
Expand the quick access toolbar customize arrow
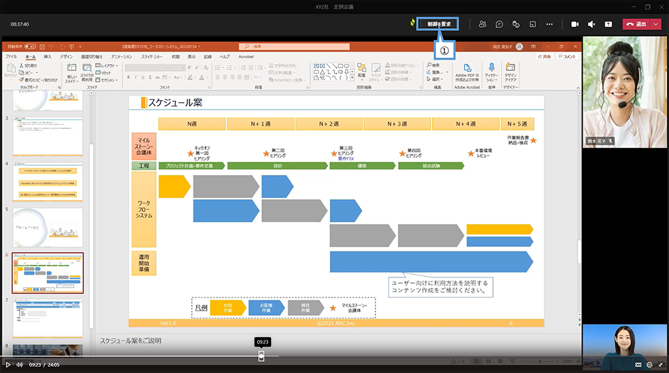click(80, 47)
